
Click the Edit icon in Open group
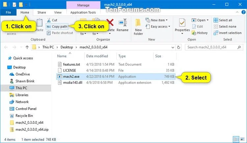click(194, 27)
